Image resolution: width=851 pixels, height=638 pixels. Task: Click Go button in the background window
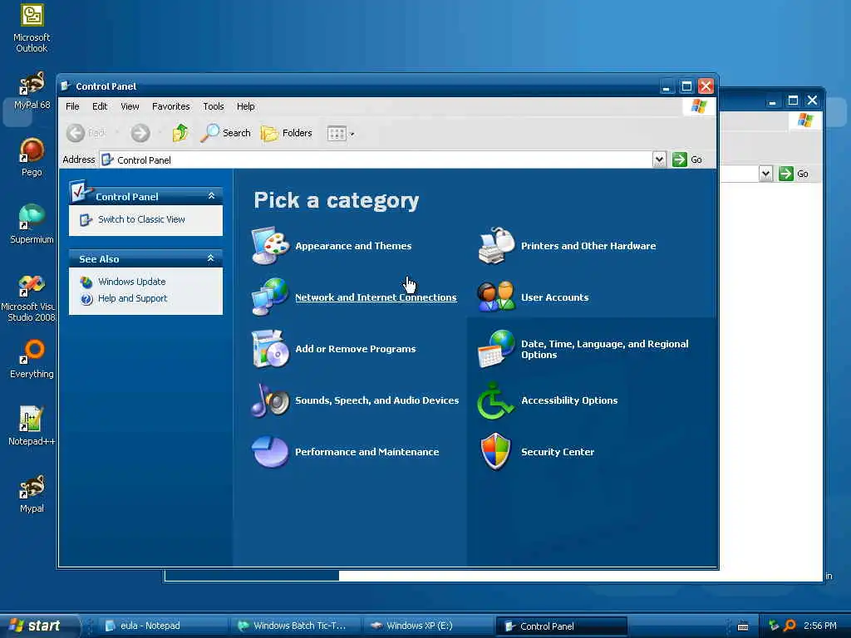794,174
